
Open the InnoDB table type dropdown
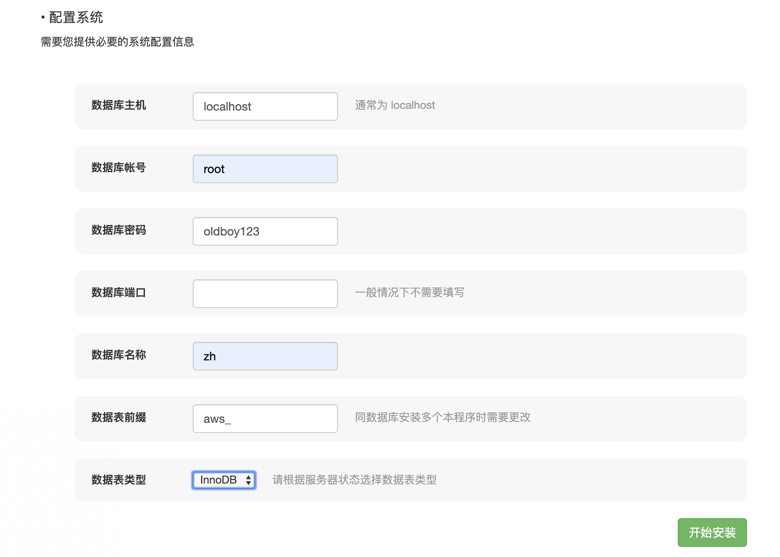coord(224,480)
